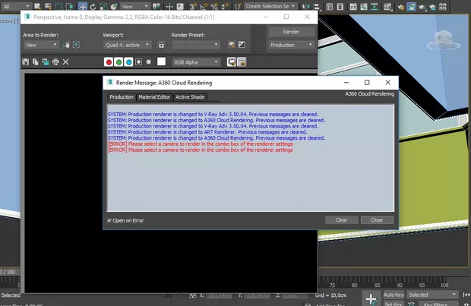Toggle Auto Key mode
Viewport: 471px width, 306px height.
click(x=394, y=295)
